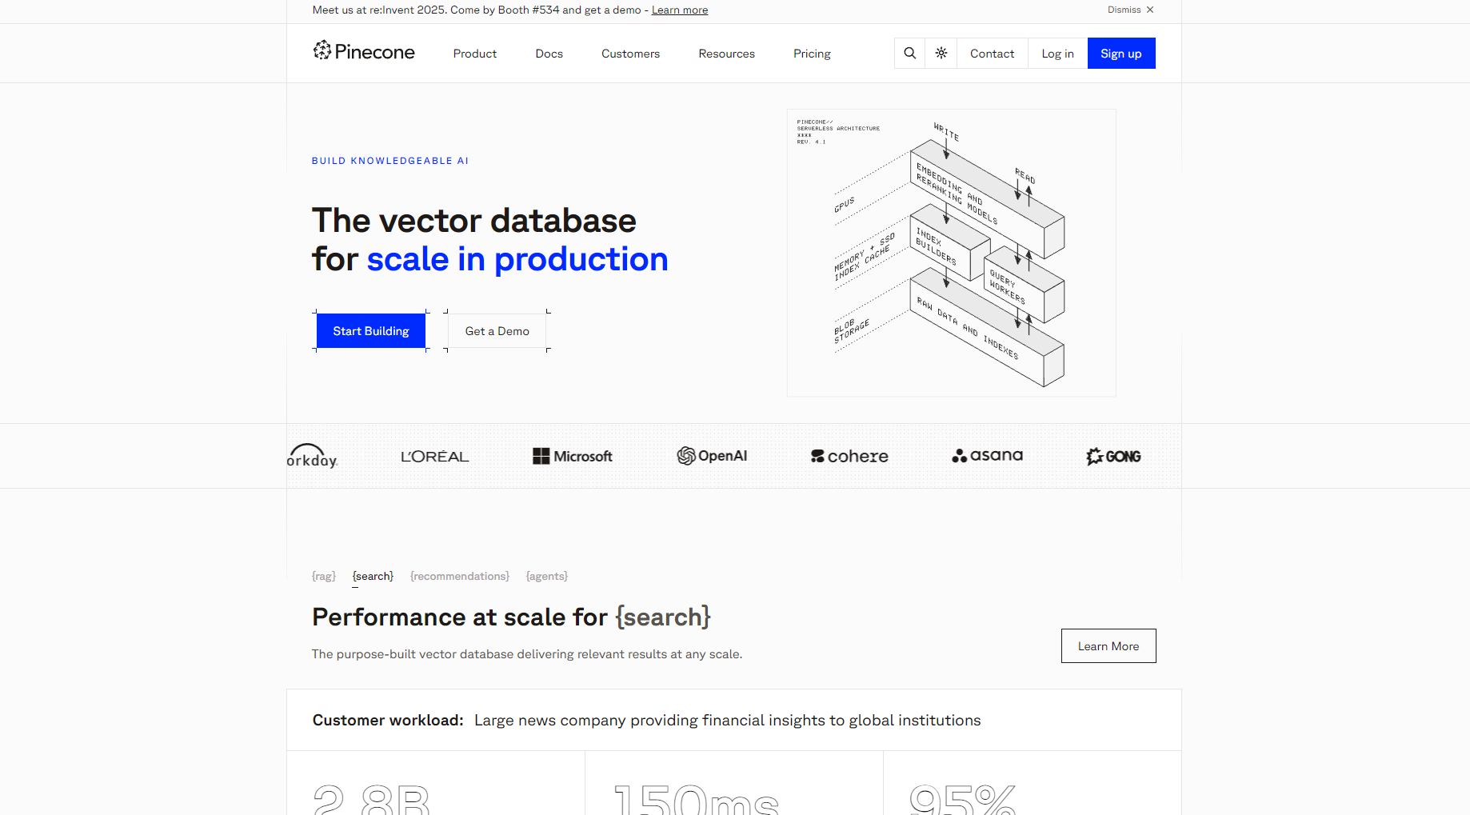
Task: Switch to the {rag} tab
Action: coord(324,576)
